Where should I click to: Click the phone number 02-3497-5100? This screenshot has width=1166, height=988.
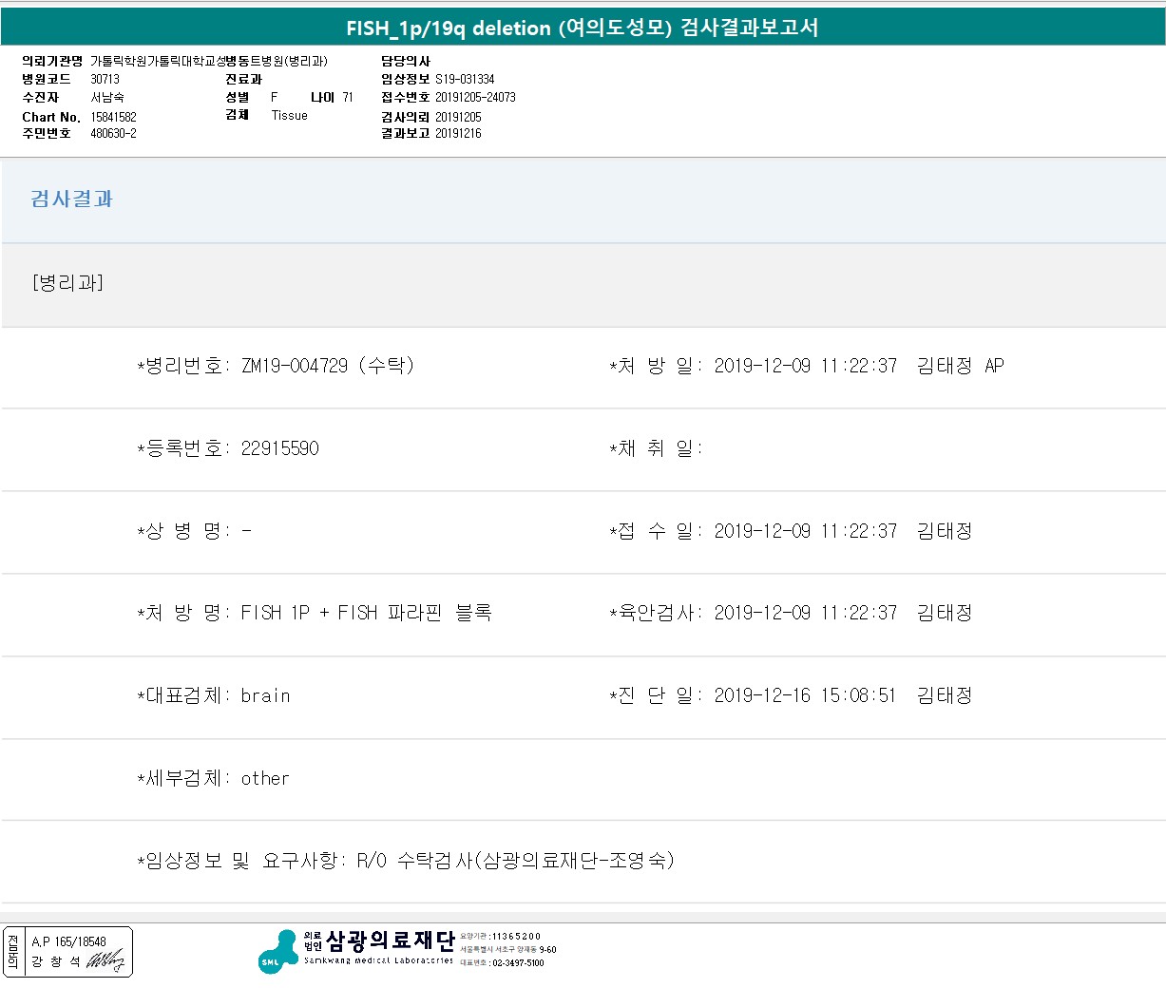(518, 963)
